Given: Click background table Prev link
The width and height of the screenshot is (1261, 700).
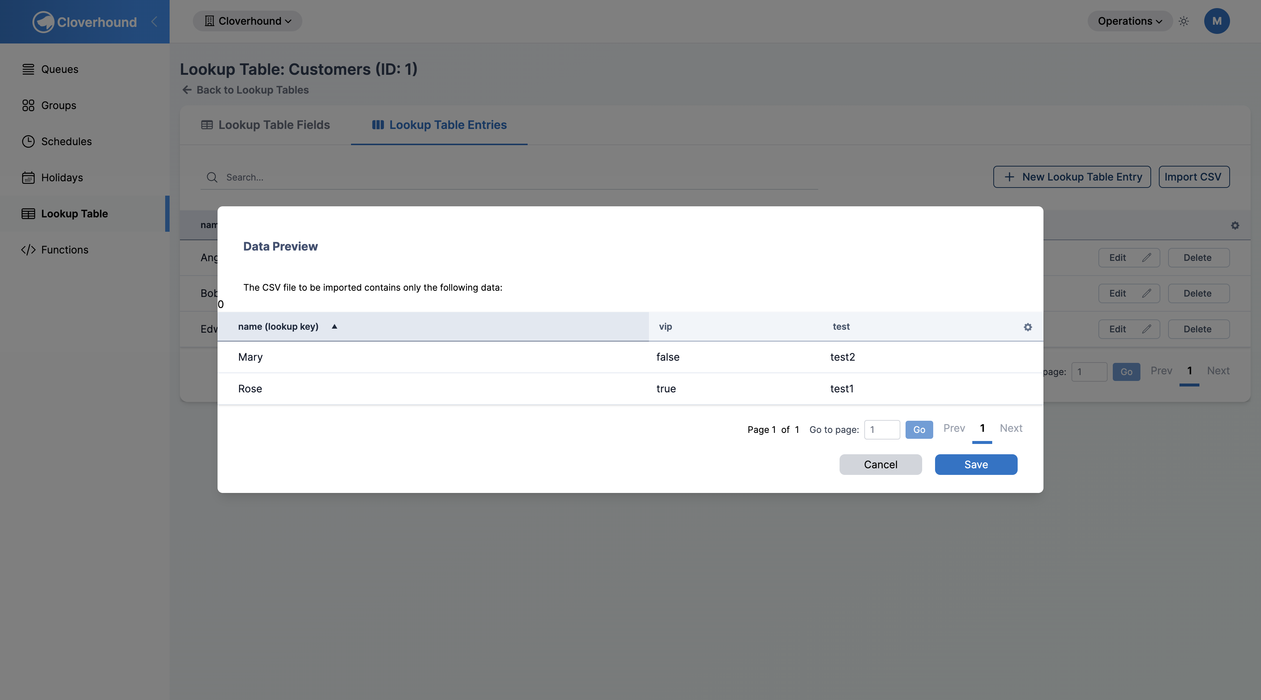Looking at the screenshot, I should pyautogui.click(x=1161, y=371).
